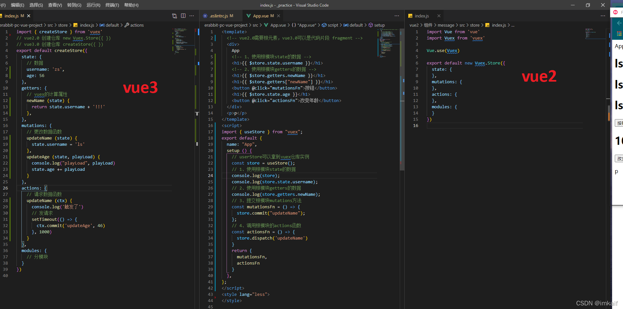Screen dimensions: 623x309
Task: Click line number 24 in App.vue editor
Action: pos(210,175)
